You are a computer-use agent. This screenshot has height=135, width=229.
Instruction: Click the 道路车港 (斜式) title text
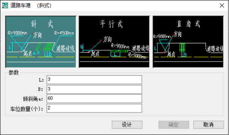[31, 6]
